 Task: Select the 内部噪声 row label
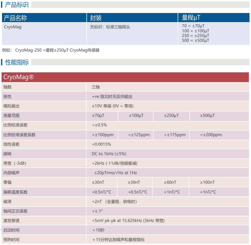coord(11,173)
